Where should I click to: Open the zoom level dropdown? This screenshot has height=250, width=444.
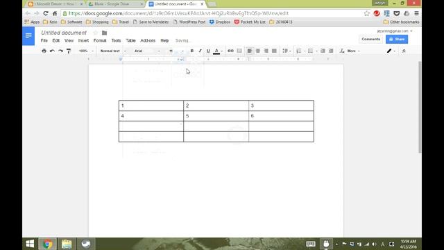(86, 51)
